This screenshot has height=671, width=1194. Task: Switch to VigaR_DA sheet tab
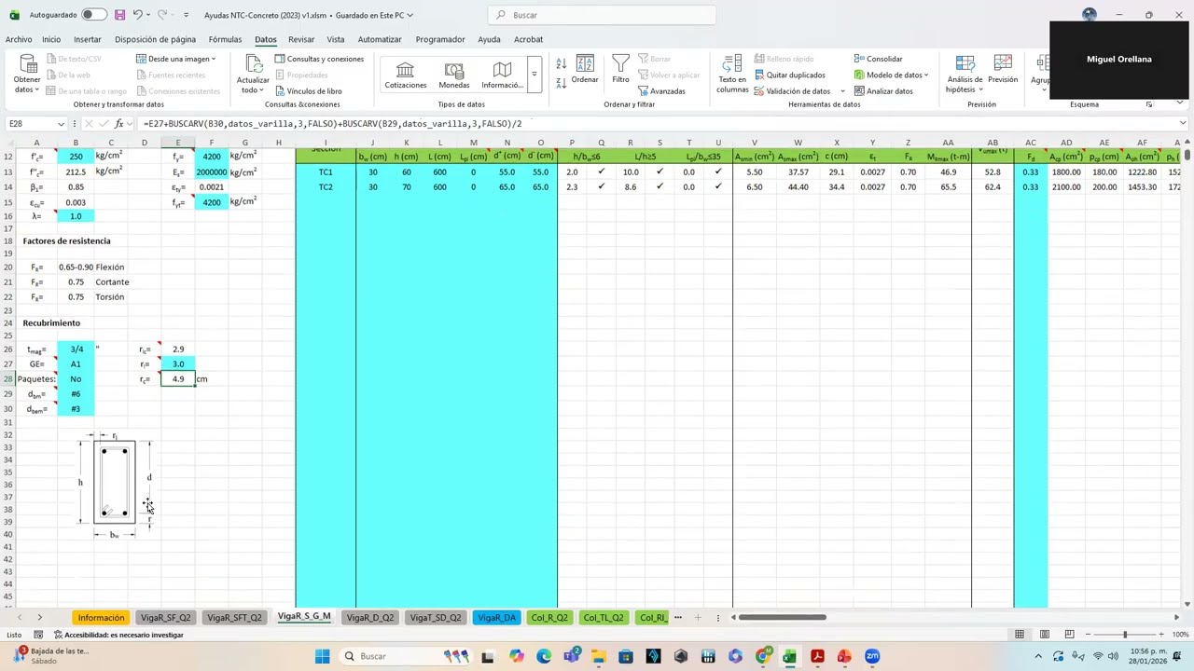pyautogui.click(x=496, y=618)
